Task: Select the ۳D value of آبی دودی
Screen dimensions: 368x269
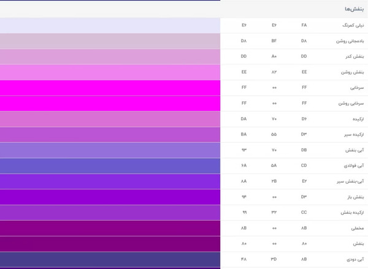Action: [x=274, y=259]
